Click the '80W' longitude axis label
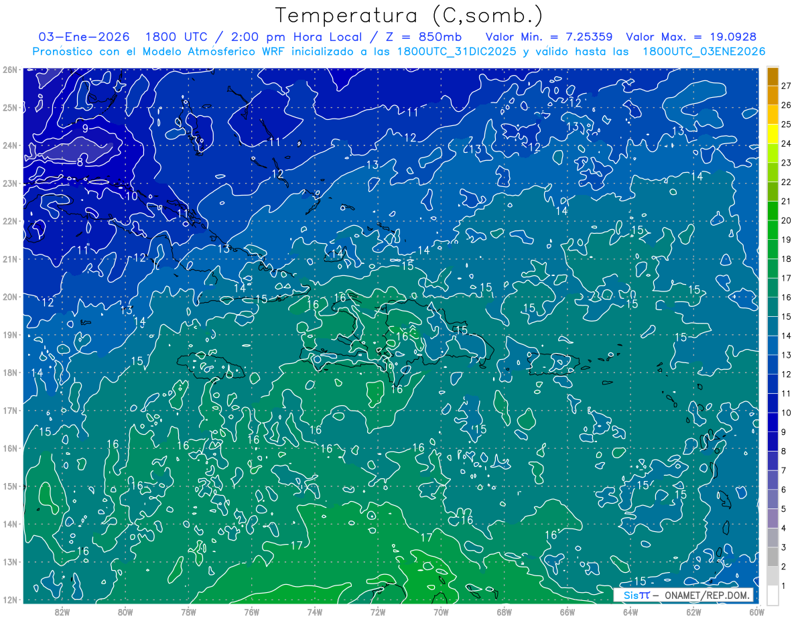This screenshot has height=621, width=804. click(x=125, y=612)
